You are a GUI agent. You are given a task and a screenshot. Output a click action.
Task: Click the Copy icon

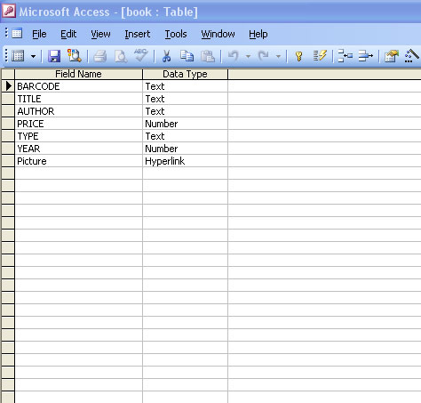pos(187,56)
